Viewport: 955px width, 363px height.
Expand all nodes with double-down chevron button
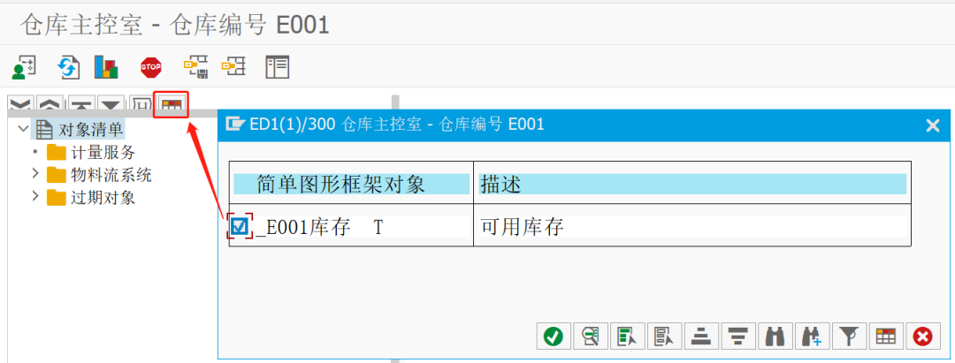(20, 104)
